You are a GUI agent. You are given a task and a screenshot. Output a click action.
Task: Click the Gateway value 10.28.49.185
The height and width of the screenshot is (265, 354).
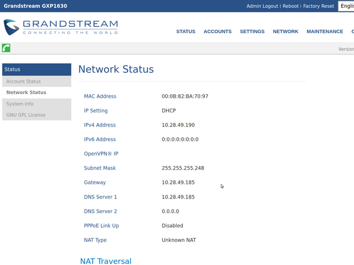tap(178, 183)
